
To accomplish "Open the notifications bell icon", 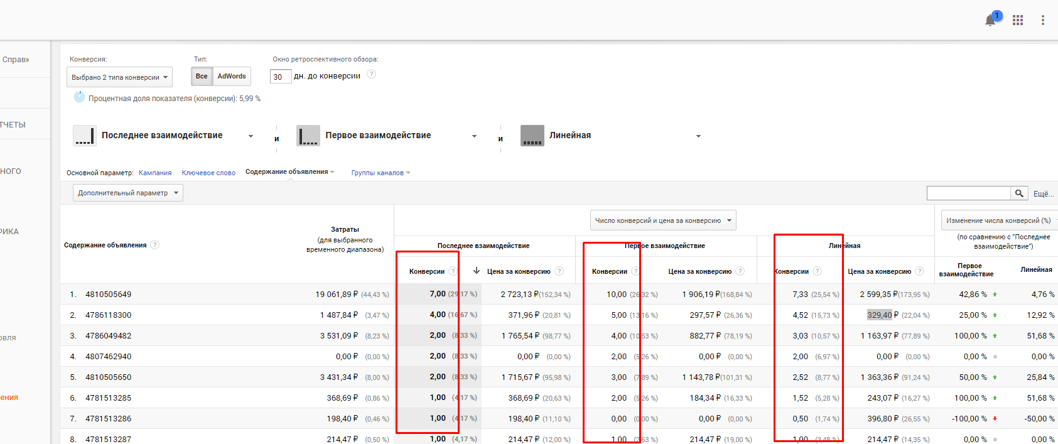I will click(x=990, y=20).
